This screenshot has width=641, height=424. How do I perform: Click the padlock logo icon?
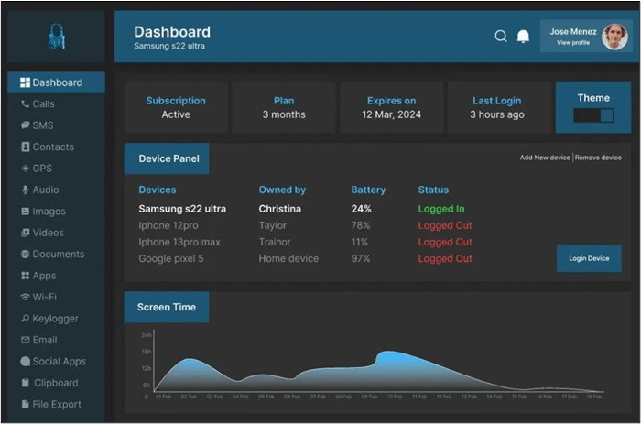56,37
